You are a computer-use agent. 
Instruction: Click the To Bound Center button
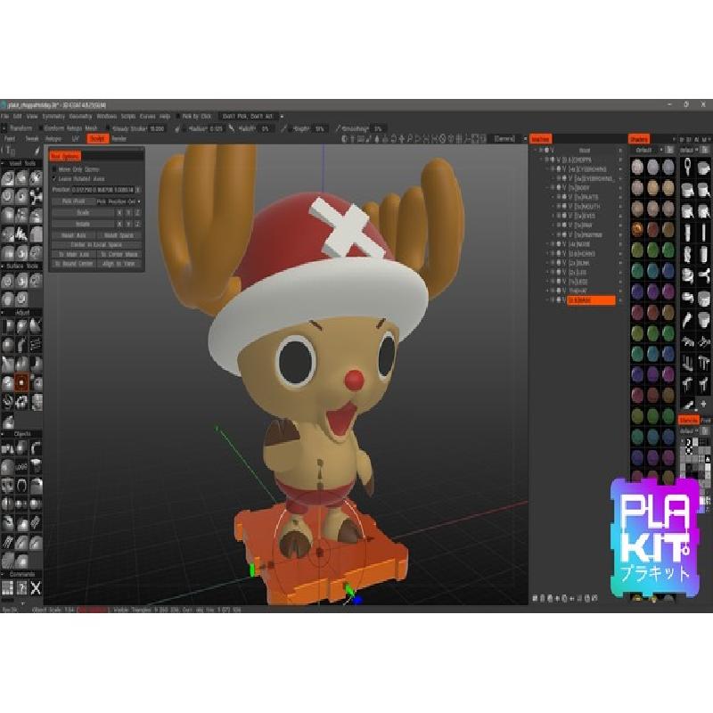(x=73, y=264)
